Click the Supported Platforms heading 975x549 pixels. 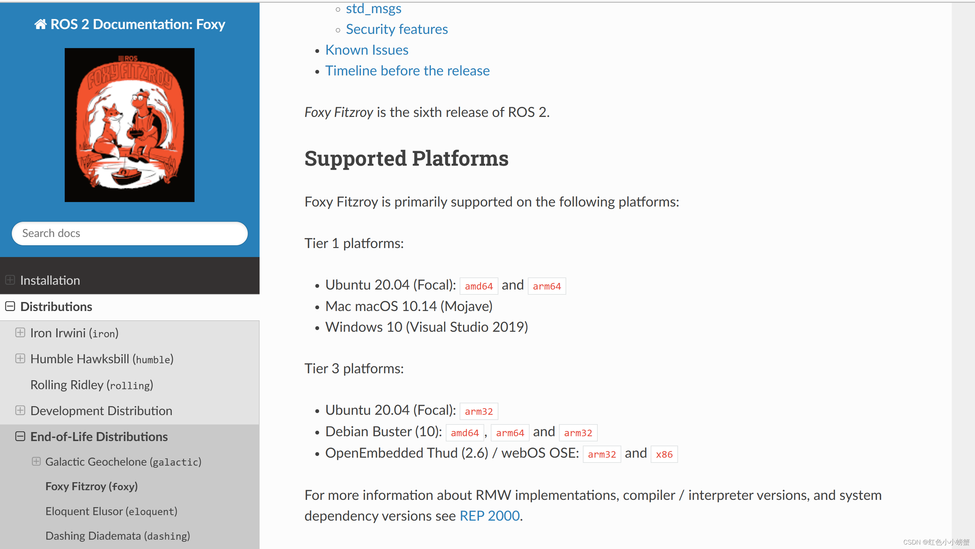pos(406,158)
